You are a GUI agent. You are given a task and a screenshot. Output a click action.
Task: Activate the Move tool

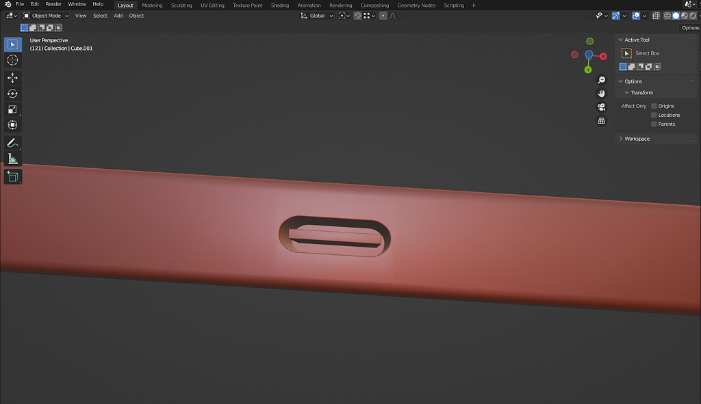tap(12, 78)
